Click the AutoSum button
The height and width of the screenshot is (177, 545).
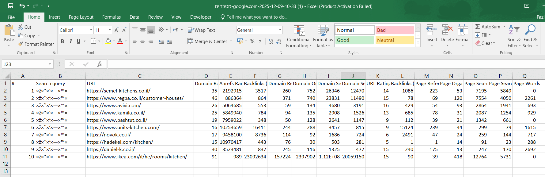click(x=488, y=27)
